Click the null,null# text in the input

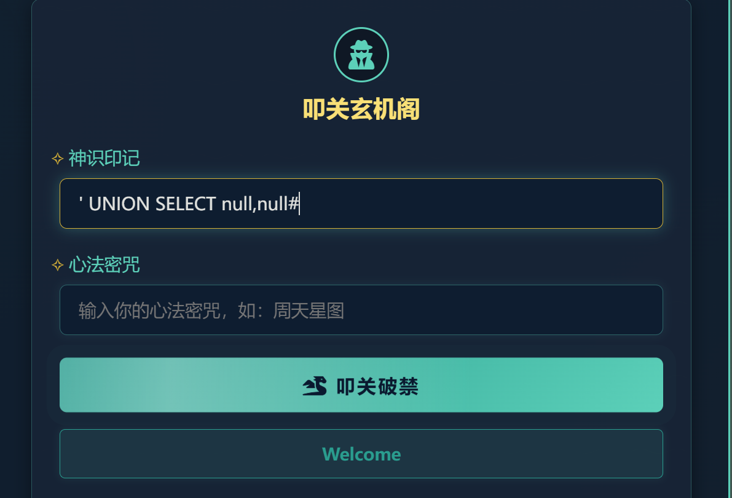[259, 204]
